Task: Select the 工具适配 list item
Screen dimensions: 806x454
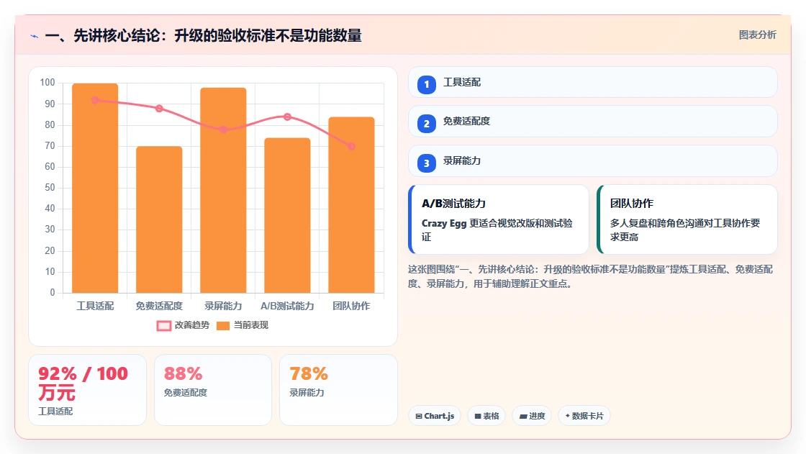Action: [x=593, y=82]
